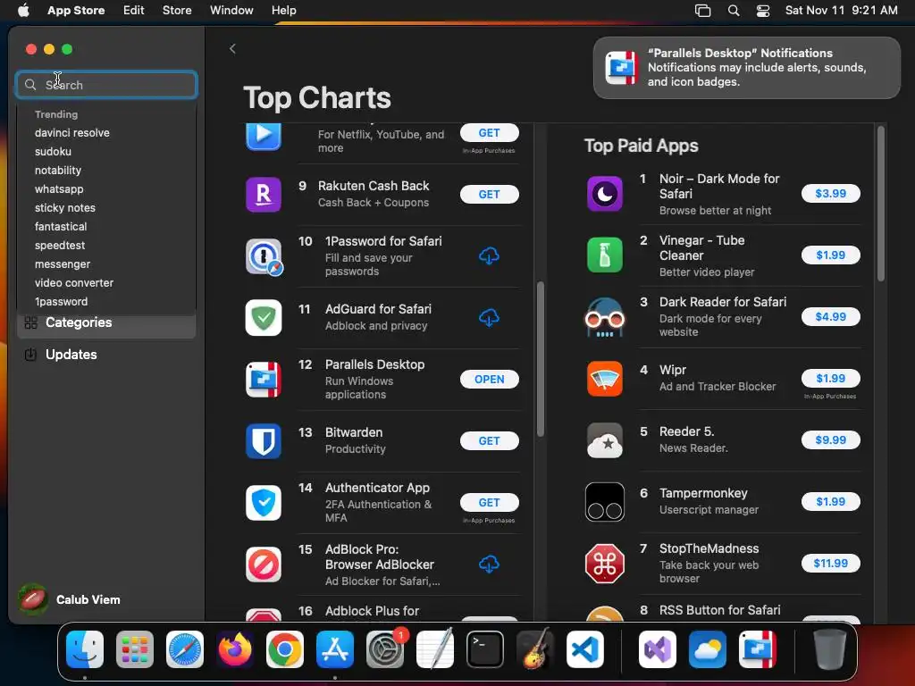The image size is (915, 686).
Task: Click the Search input field
Action: pyautogui.click(x=106, y=85)
